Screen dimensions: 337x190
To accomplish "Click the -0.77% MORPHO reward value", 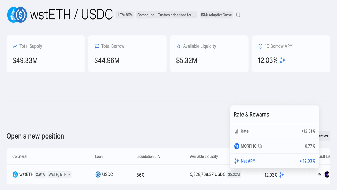I will point(309,146).
